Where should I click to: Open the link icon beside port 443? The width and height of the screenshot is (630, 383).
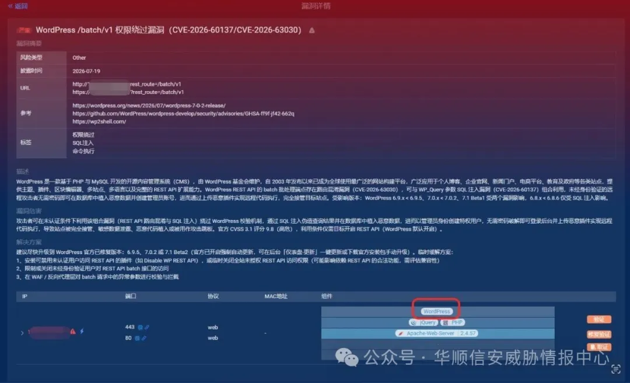pos(146,328)
